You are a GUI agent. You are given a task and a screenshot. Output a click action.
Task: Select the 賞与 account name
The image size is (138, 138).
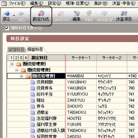click(x=40, y=106)
